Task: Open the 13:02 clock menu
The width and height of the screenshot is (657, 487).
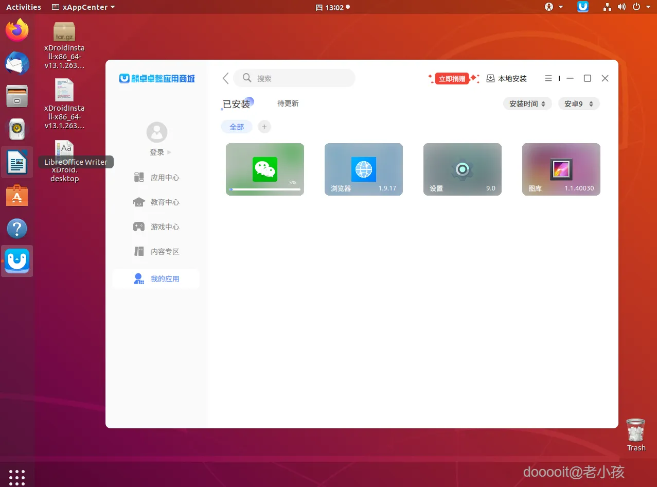Action: (x=332, y=7)
